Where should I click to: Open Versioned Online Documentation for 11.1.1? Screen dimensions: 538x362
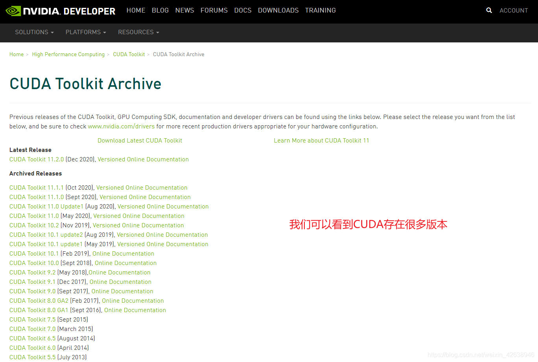point(142,188)
